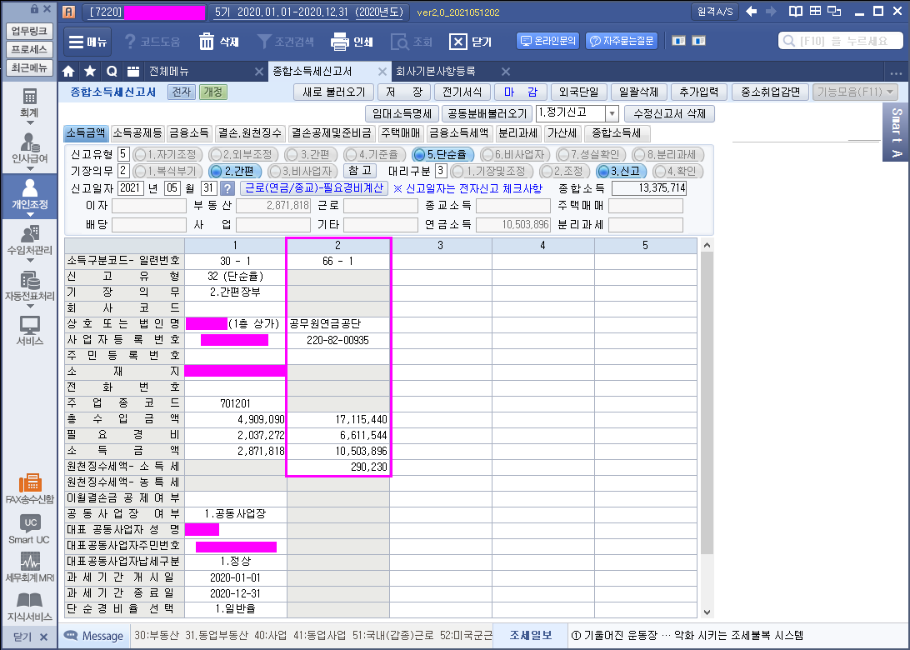The width and height of the screenshot is (910, 650).
Task: Switch to 회사기본사항등록 document tab
Action: [436, 72]
